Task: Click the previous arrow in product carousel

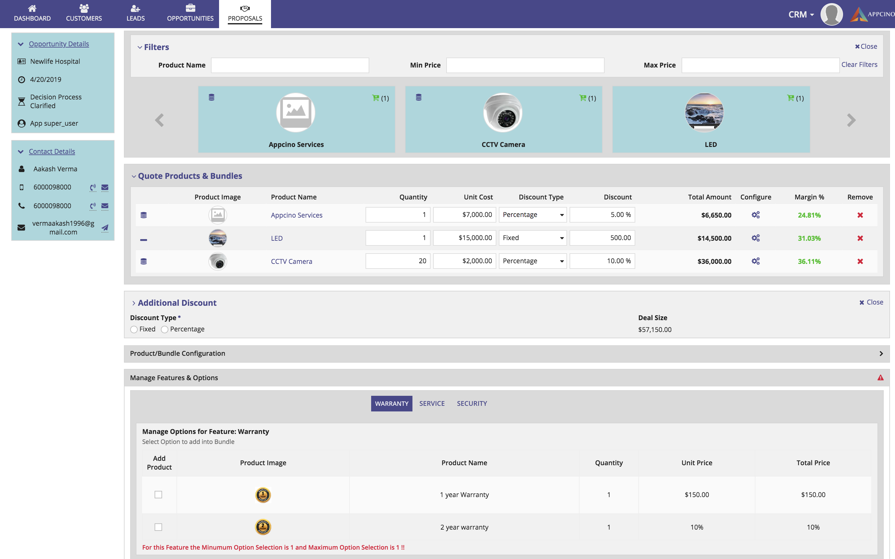Action: click(160, 120)
